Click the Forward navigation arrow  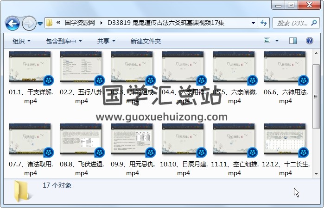tap(28, 23)
